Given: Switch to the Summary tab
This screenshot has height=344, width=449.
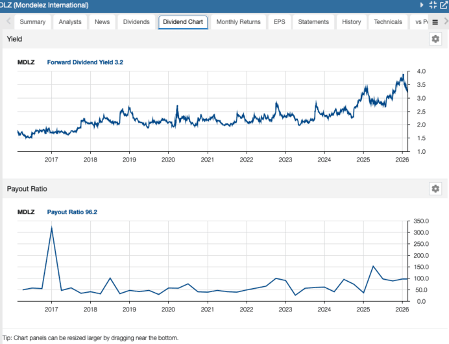Looking at the screenshot, I should (32, 22).
